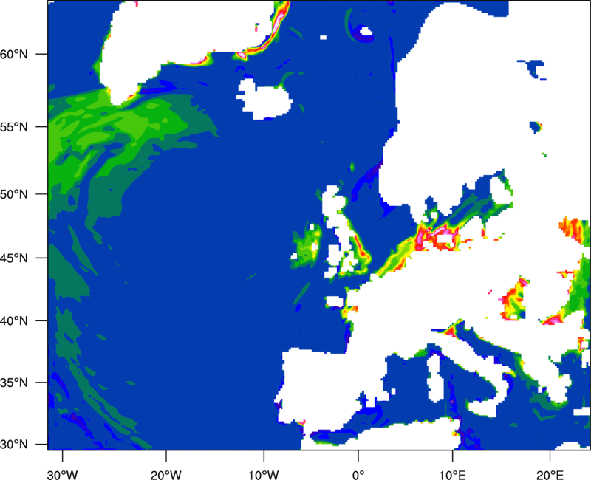Click the 20°W longitude label

coord(166,475)
